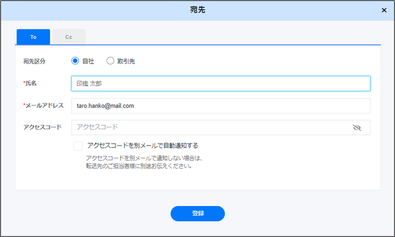This screenshot has height=237, width=395.
Task: Click the アクセスコードを別メールで自動通知する label text
Action: (142, 146)
